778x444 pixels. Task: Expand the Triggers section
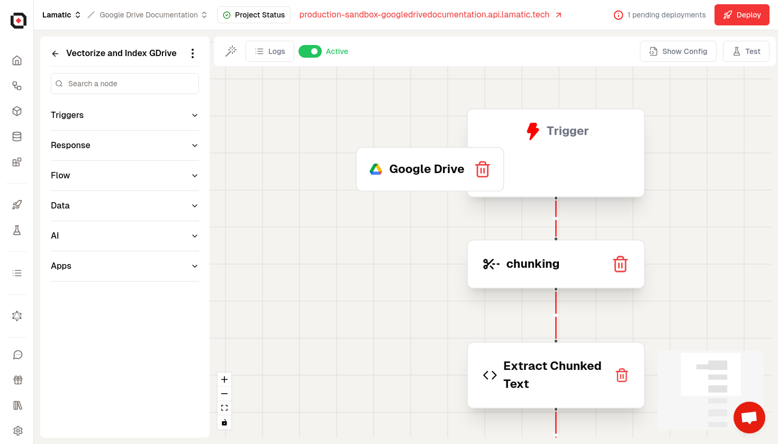pos(124,115)
